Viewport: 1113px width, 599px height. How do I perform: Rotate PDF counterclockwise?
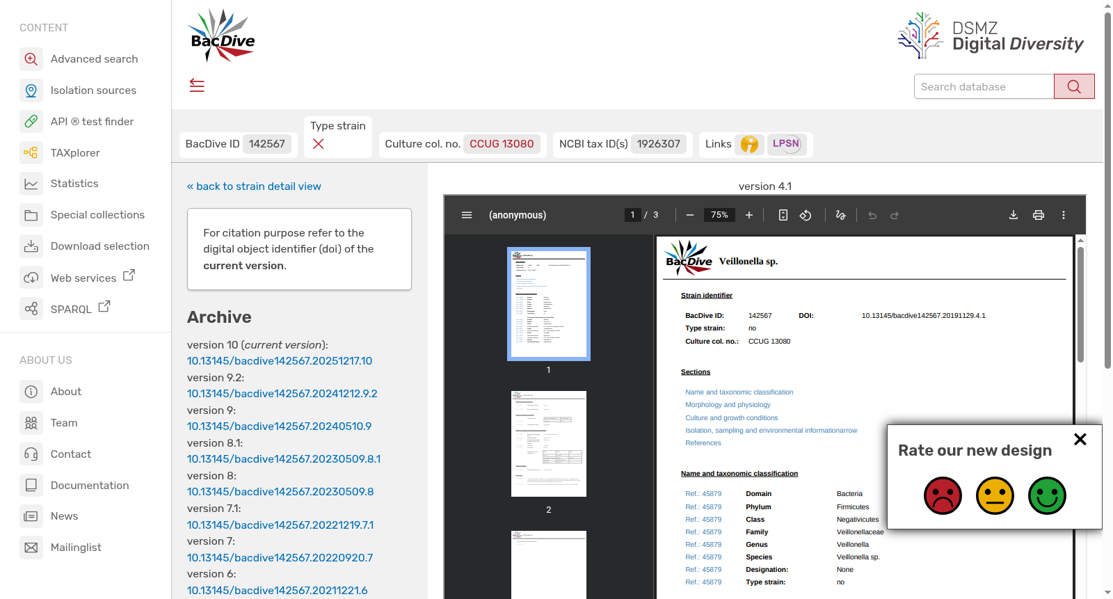(806, 215)
